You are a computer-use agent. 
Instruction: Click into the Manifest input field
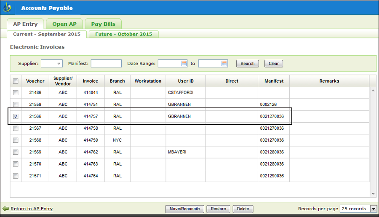click(x=106, y=64)
